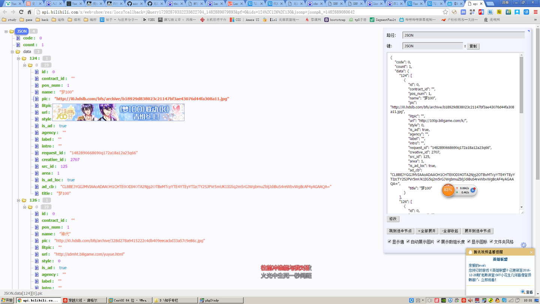Open the SegmentFault bookmark
The width and height of the screenshot is (540, 304).
382,20
